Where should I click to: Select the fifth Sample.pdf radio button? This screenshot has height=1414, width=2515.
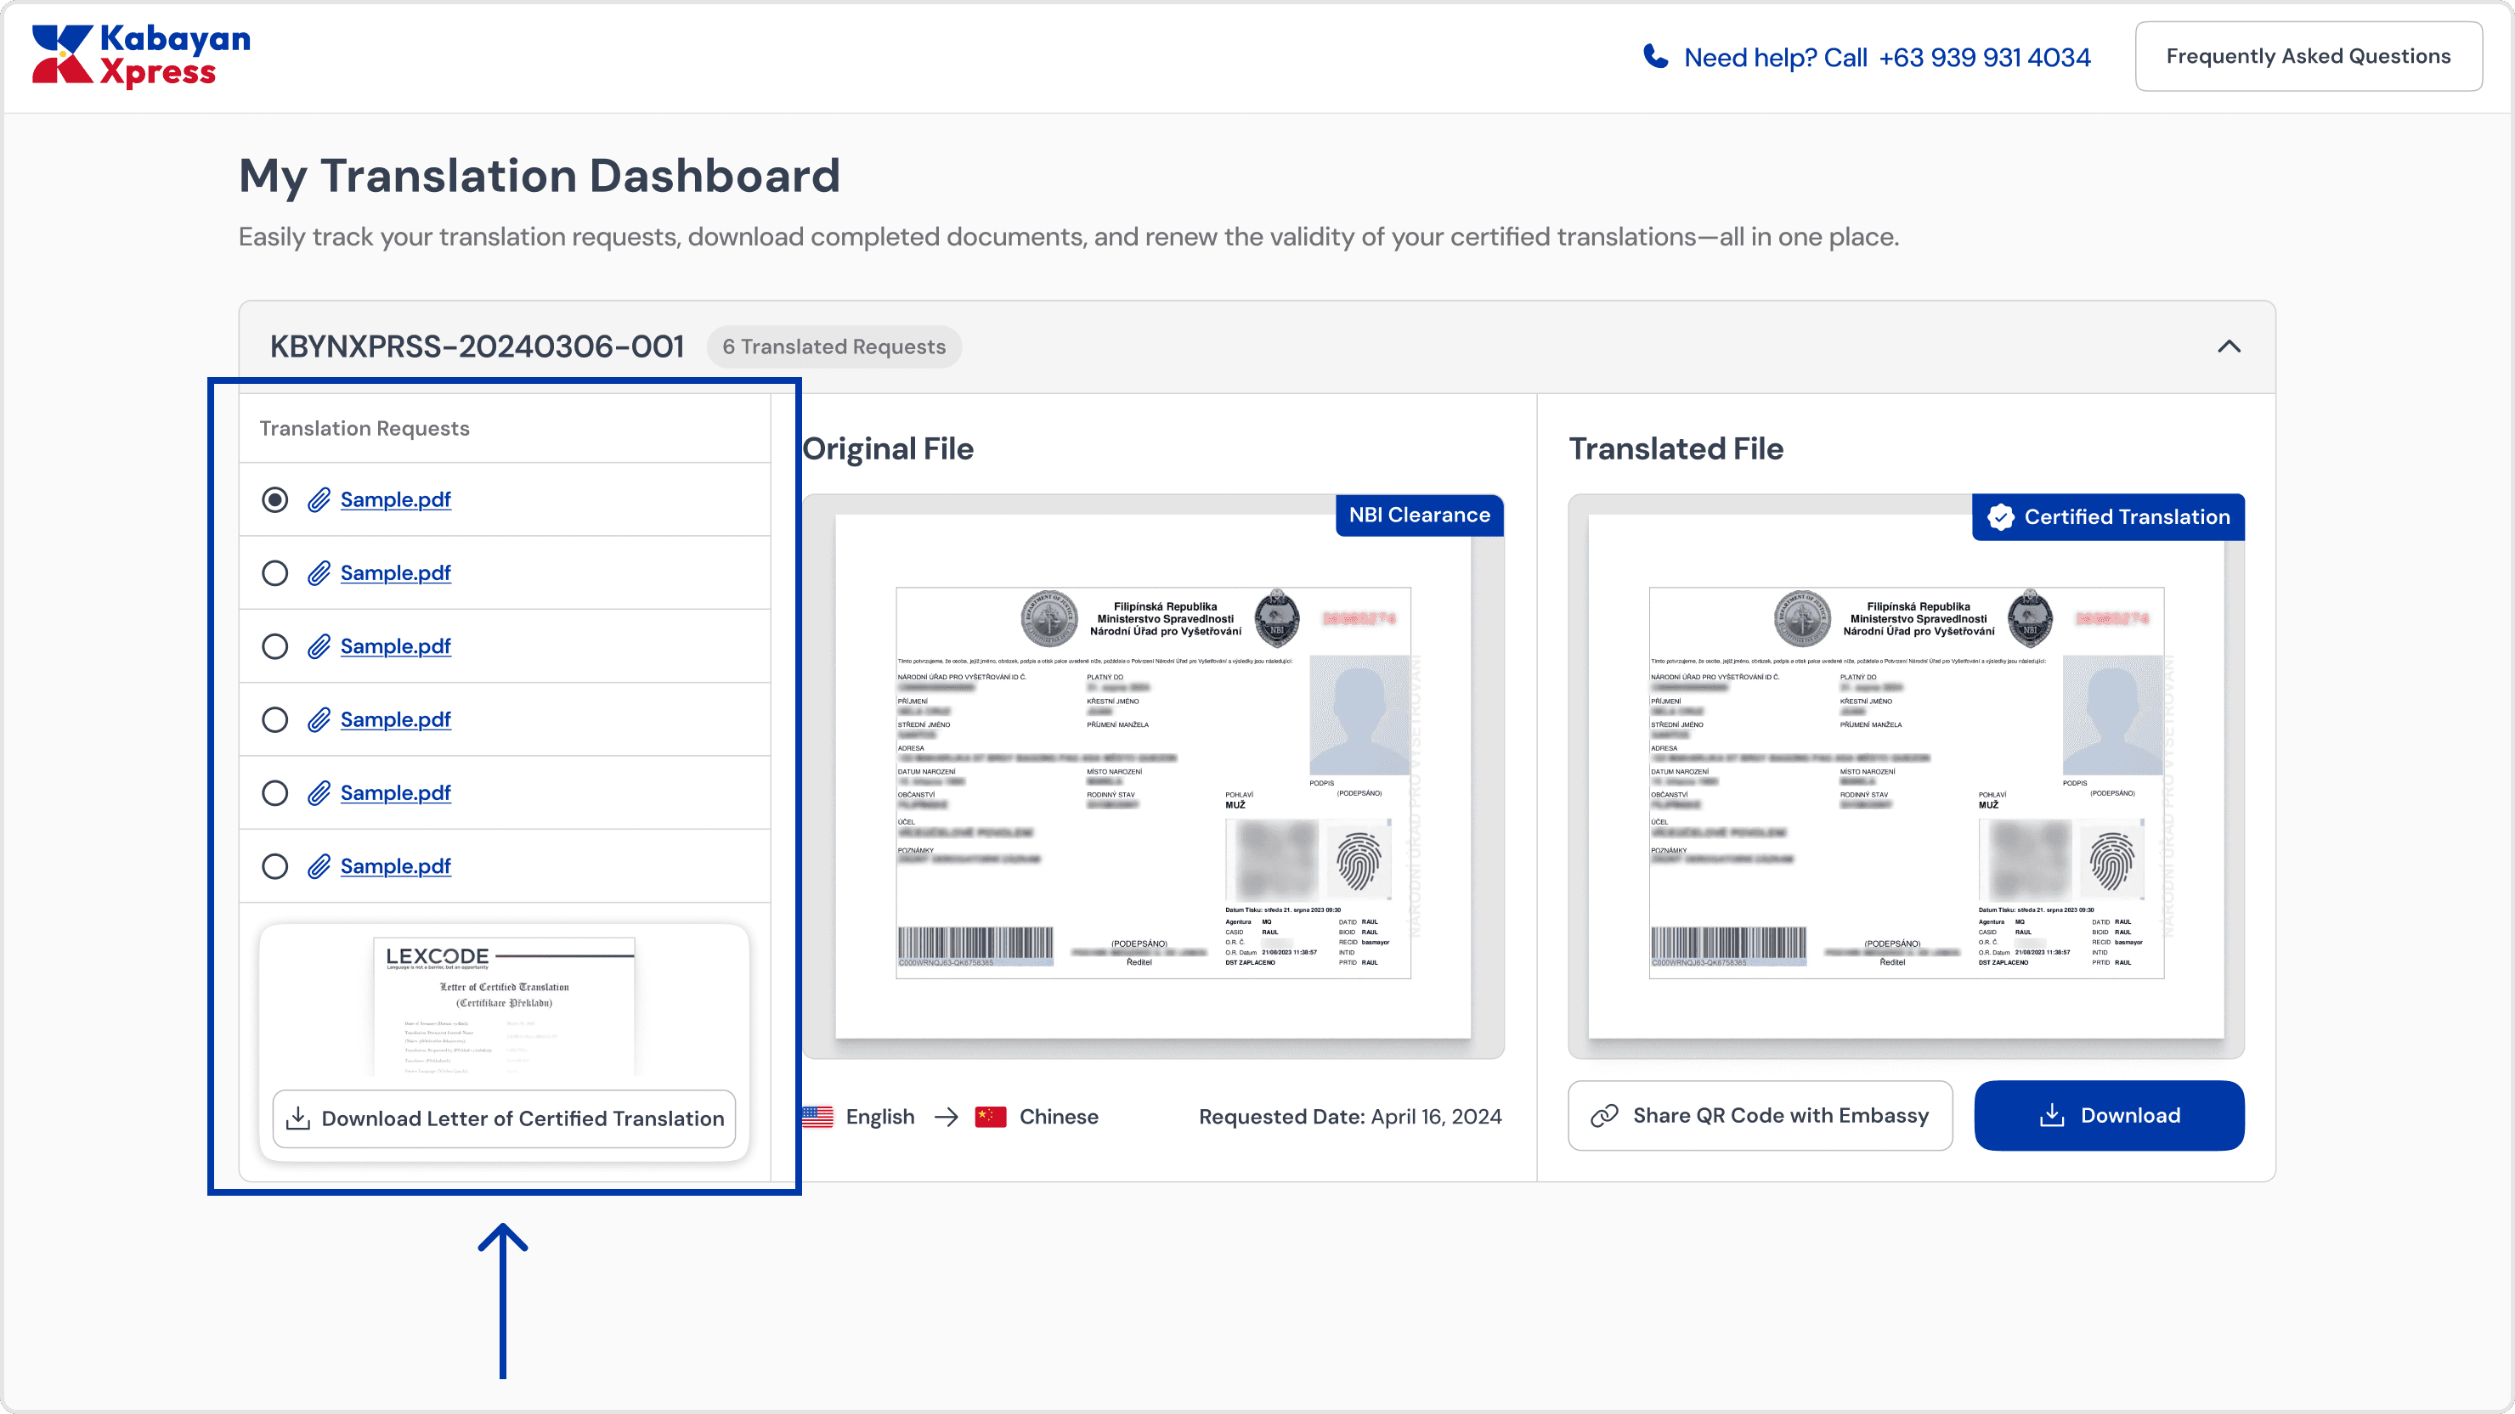(x=274, y=792)
